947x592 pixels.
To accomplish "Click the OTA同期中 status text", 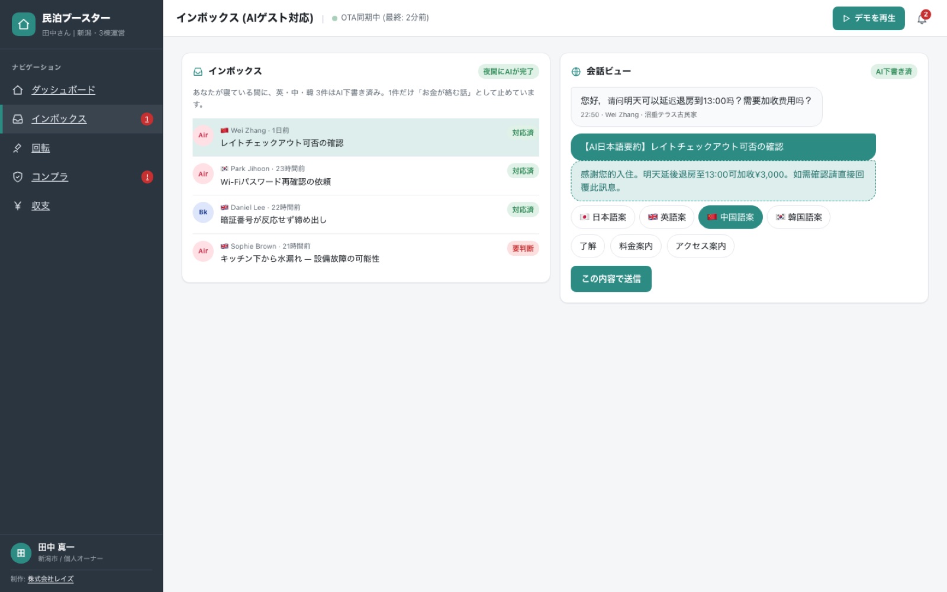I will pyautogui.click(x=385, y=18).
